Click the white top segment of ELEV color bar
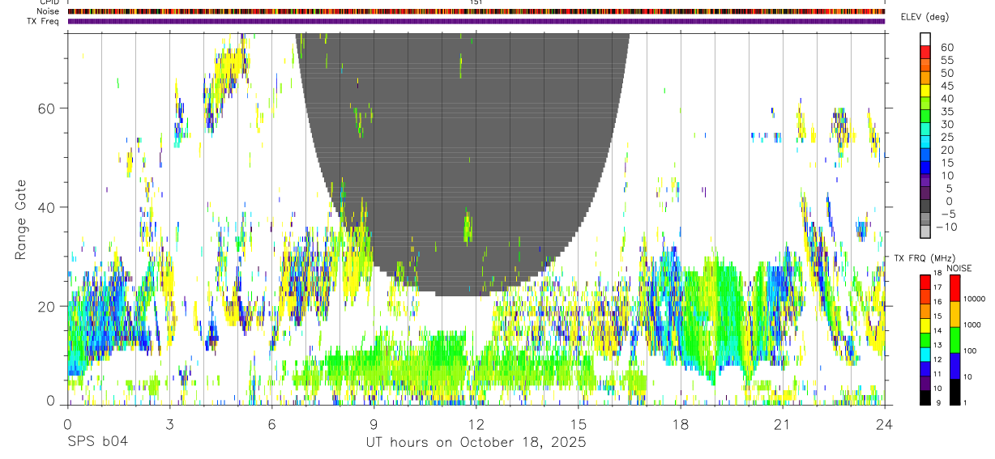Image resolution: width=995 pixels, height=459 pixels. [x=926, y=40]
